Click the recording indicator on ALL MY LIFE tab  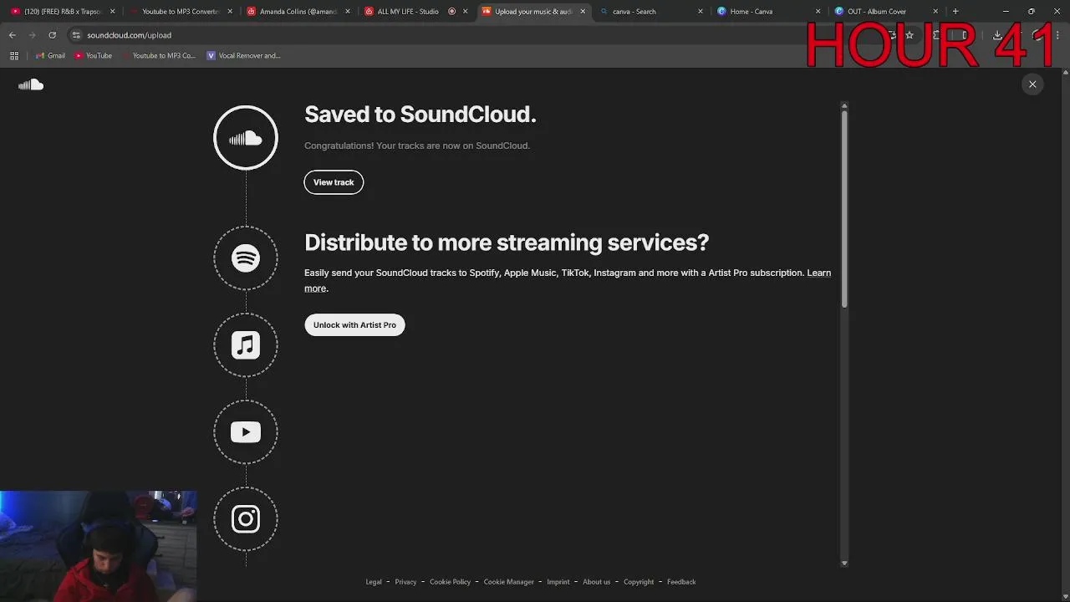click(452, 12)
